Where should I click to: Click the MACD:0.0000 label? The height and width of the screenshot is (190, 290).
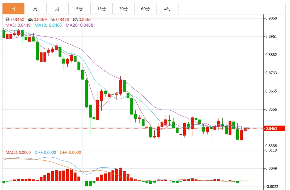click(x=18, y=153)
